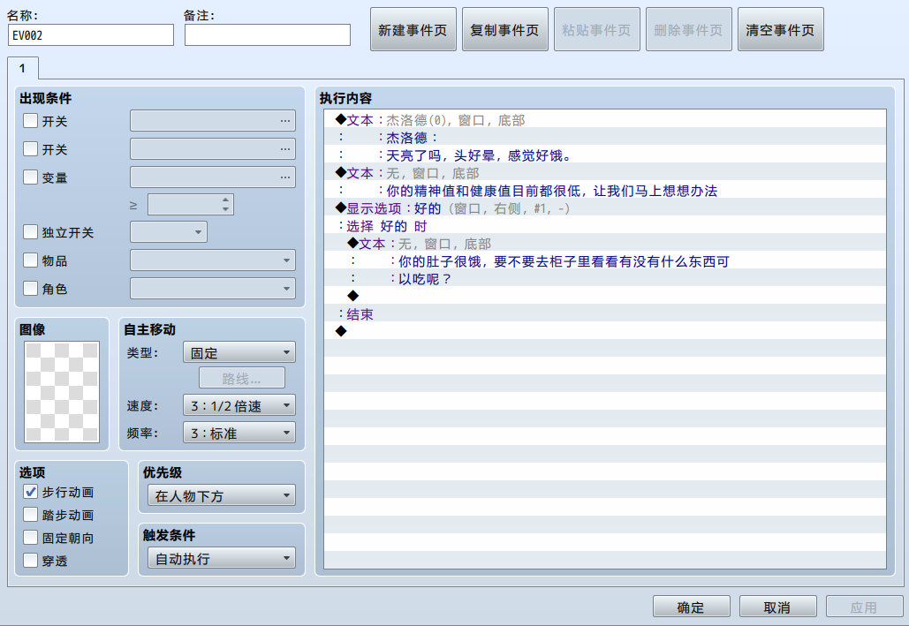Select the 显示选项：好的 command line
Image resolution: width=909 pixels, height=626 pixels.
point(604,208)
